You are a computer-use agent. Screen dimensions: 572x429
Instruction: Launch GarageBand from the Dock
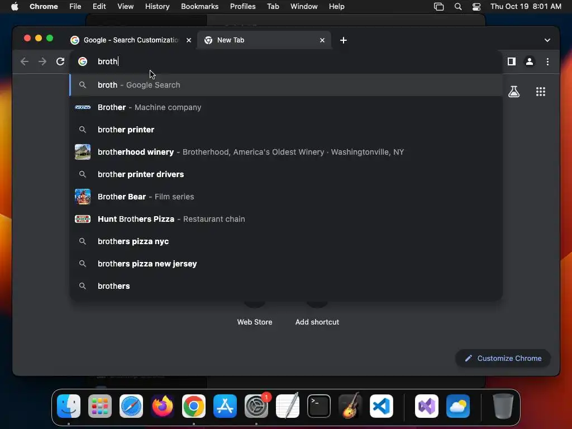click(350, 406)
